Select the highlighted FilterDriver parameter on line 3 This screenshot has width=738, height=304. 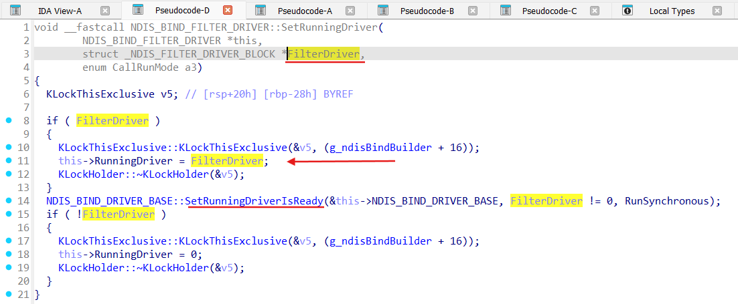coord(325,54)
